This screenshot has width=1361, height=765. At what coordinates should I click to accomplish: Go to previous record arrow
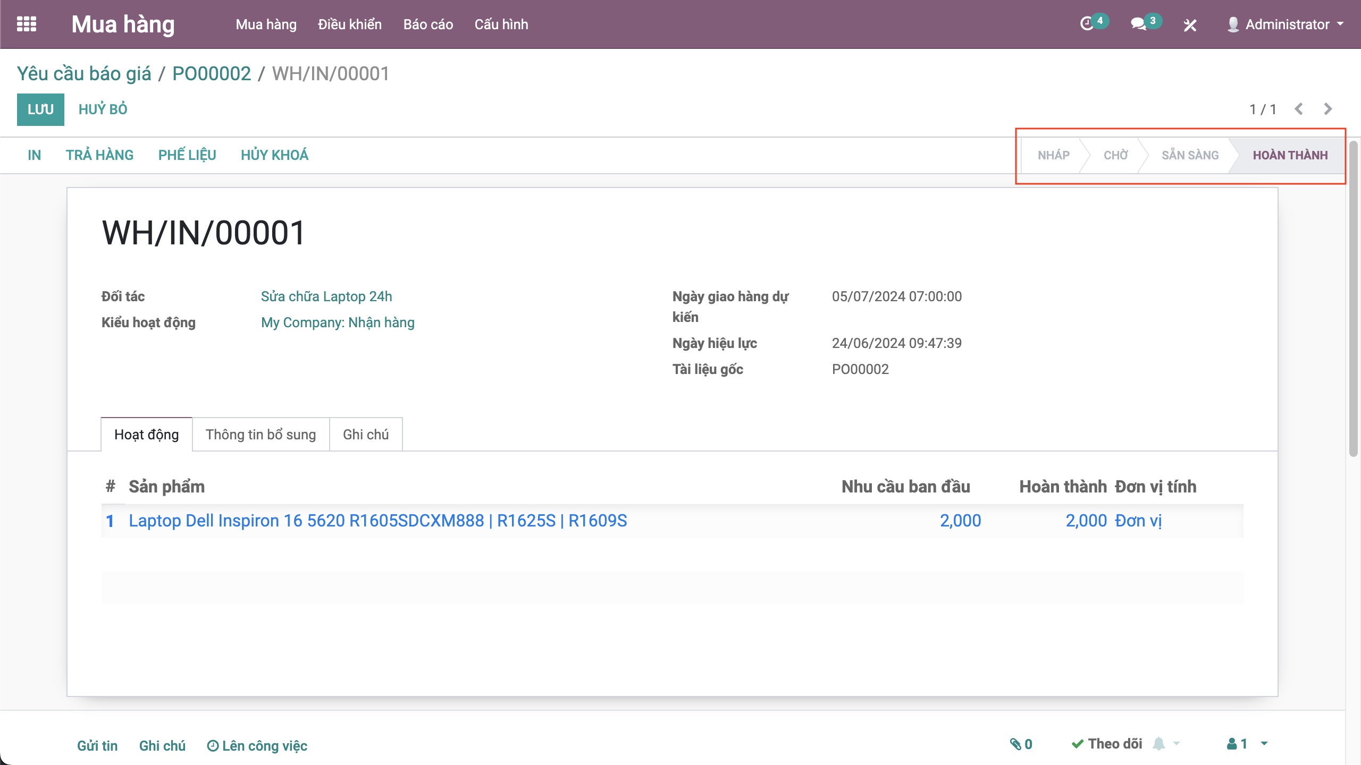click(1299, 109)
